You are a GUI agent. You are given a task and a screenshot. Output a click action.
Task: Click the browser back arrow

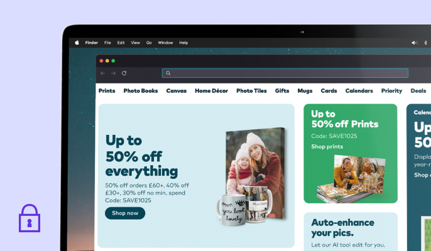coord(102,73)
